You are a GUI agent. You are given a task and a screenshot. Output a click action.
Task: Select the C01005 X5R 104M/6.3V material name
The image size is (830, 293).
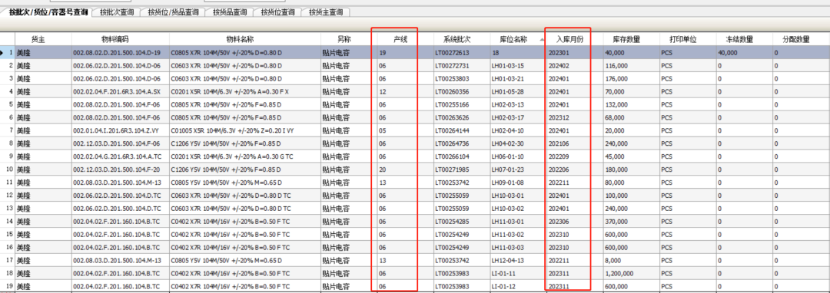click(x=231, y=130)
